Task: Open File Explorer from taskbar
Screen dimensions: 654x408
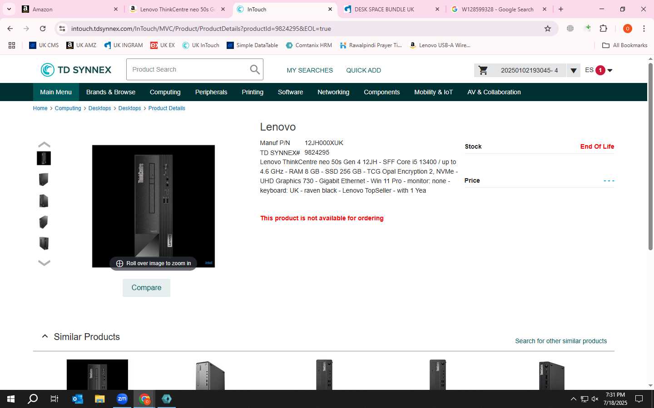Action: pos(100,399)
